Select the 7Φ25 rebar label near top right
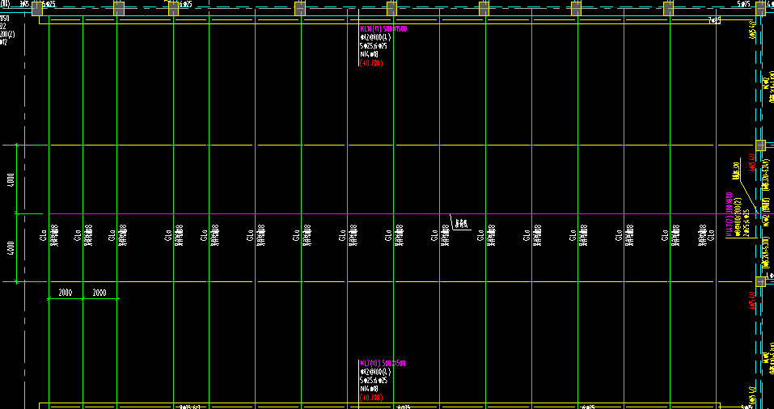Image resolution: width=774 pixels, height=409 pixels. (x=714, y=20)
